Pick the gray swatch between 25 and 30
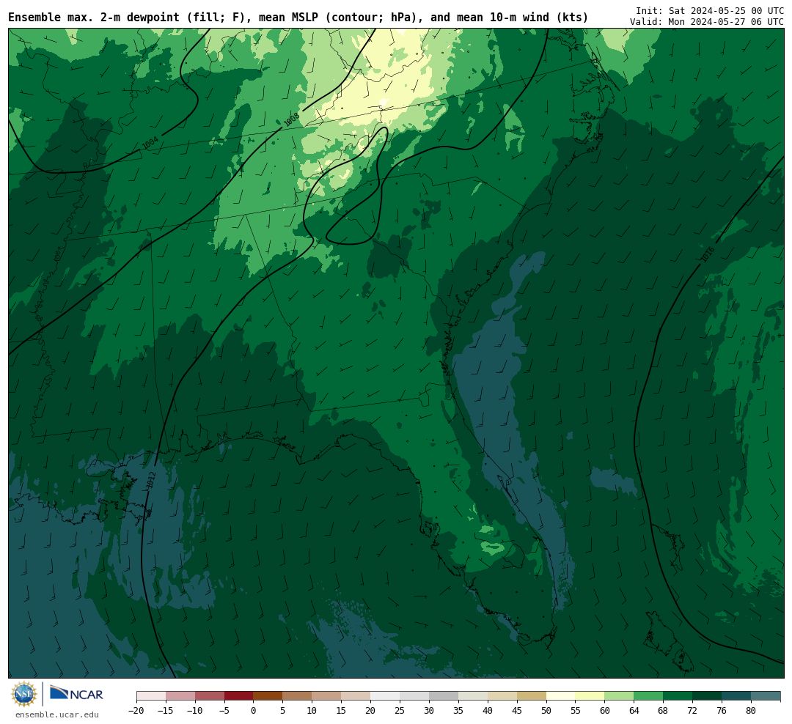 pyautogui.click(x=414, y=696)
